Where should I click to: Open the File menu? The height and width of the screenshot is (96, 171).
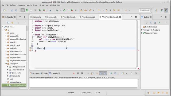3,5
